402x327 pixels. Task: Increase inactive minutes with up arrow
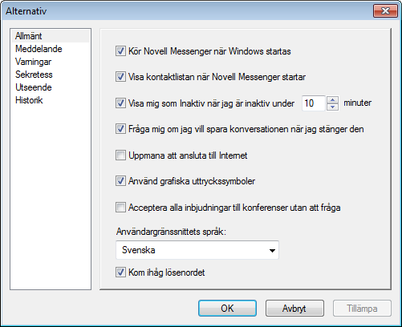(x=332, y=100)
